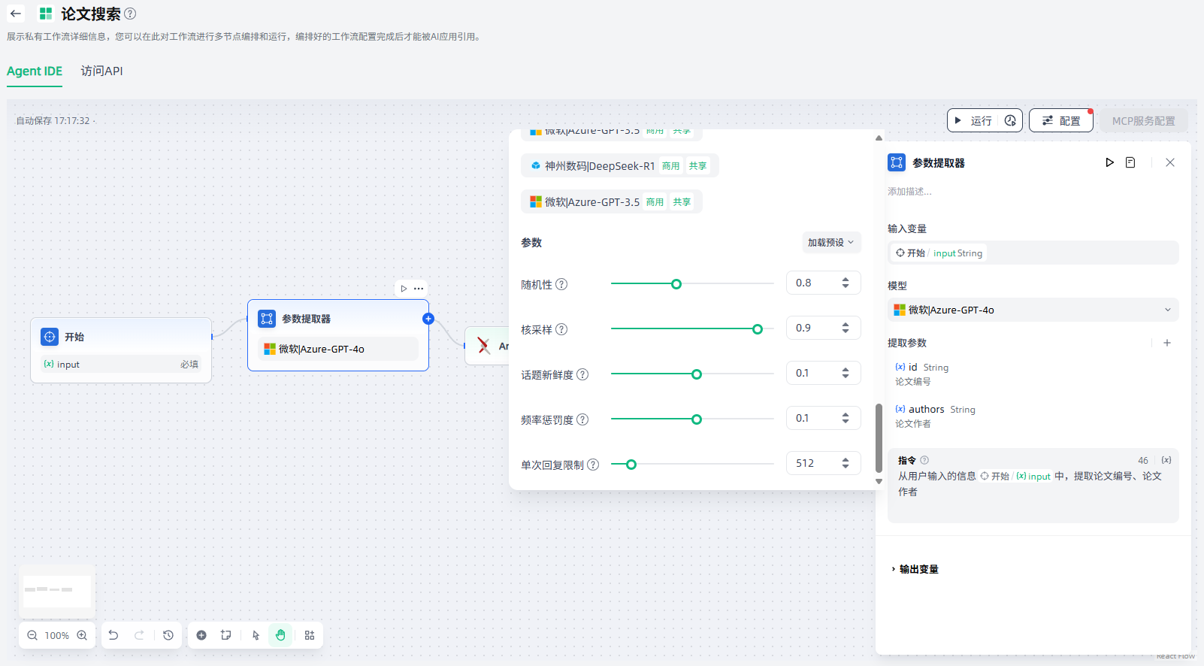Click the zoom out magnifier icon

click(32, 635)
